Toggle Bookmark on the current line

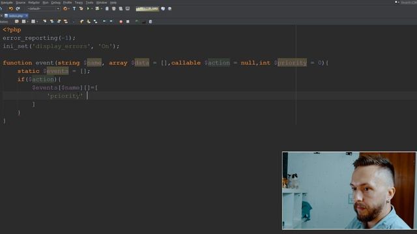point(95,21)
